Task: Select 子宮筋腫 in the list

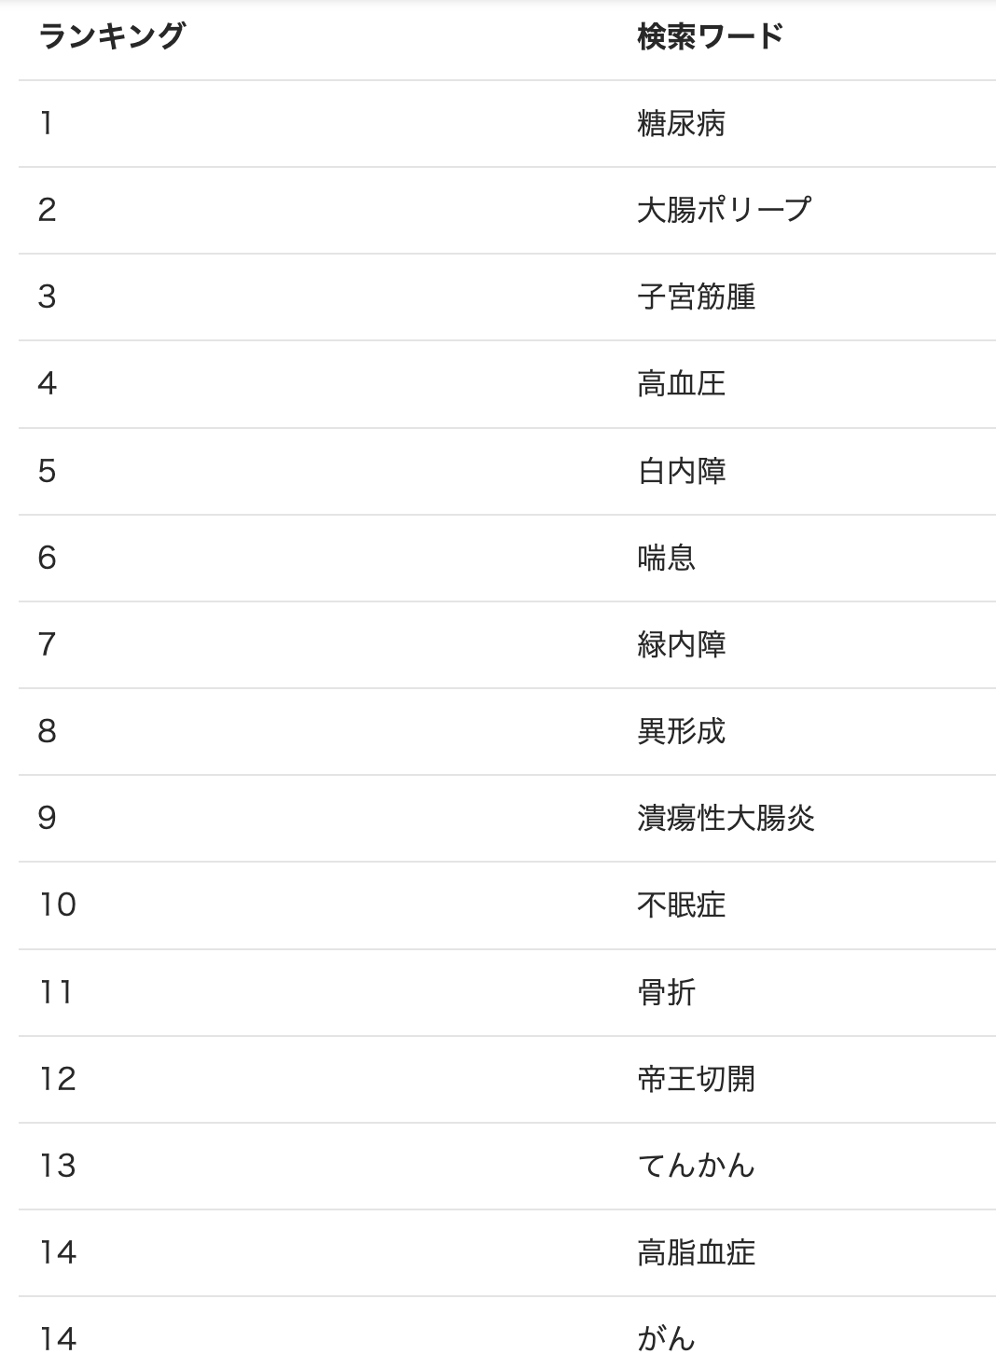Action: 696,297
